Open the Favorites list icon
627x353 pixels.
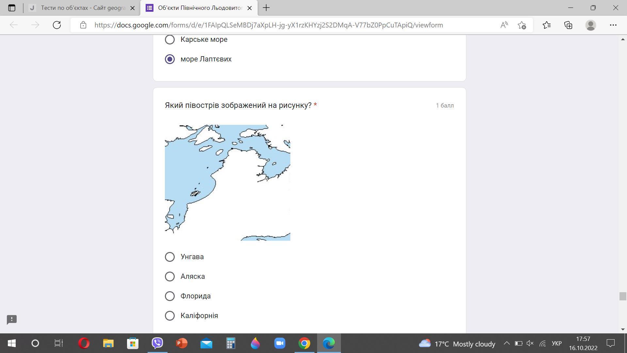click(x=547, y=25)
